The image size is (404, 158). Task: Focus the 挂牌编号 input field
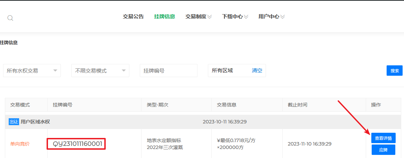pyautogui.click(x=168, y=71)
